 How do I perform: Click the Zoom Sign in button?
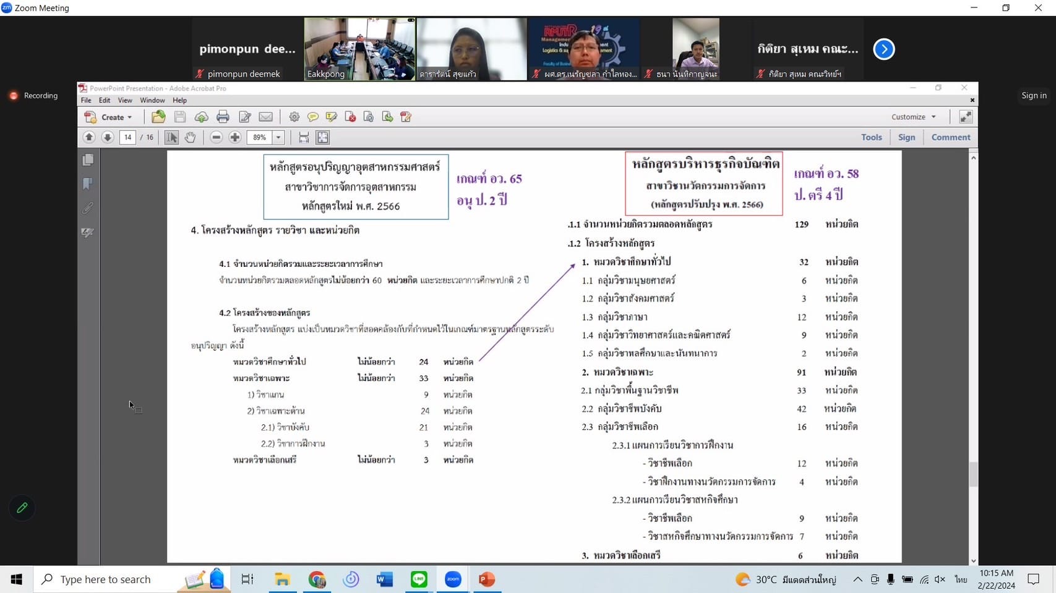pyautogui.click(x=1034, y=95)
